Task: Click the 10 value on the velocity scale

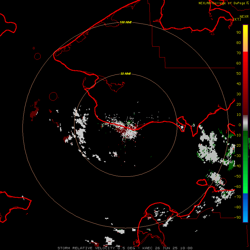Action: pos(239,115)
